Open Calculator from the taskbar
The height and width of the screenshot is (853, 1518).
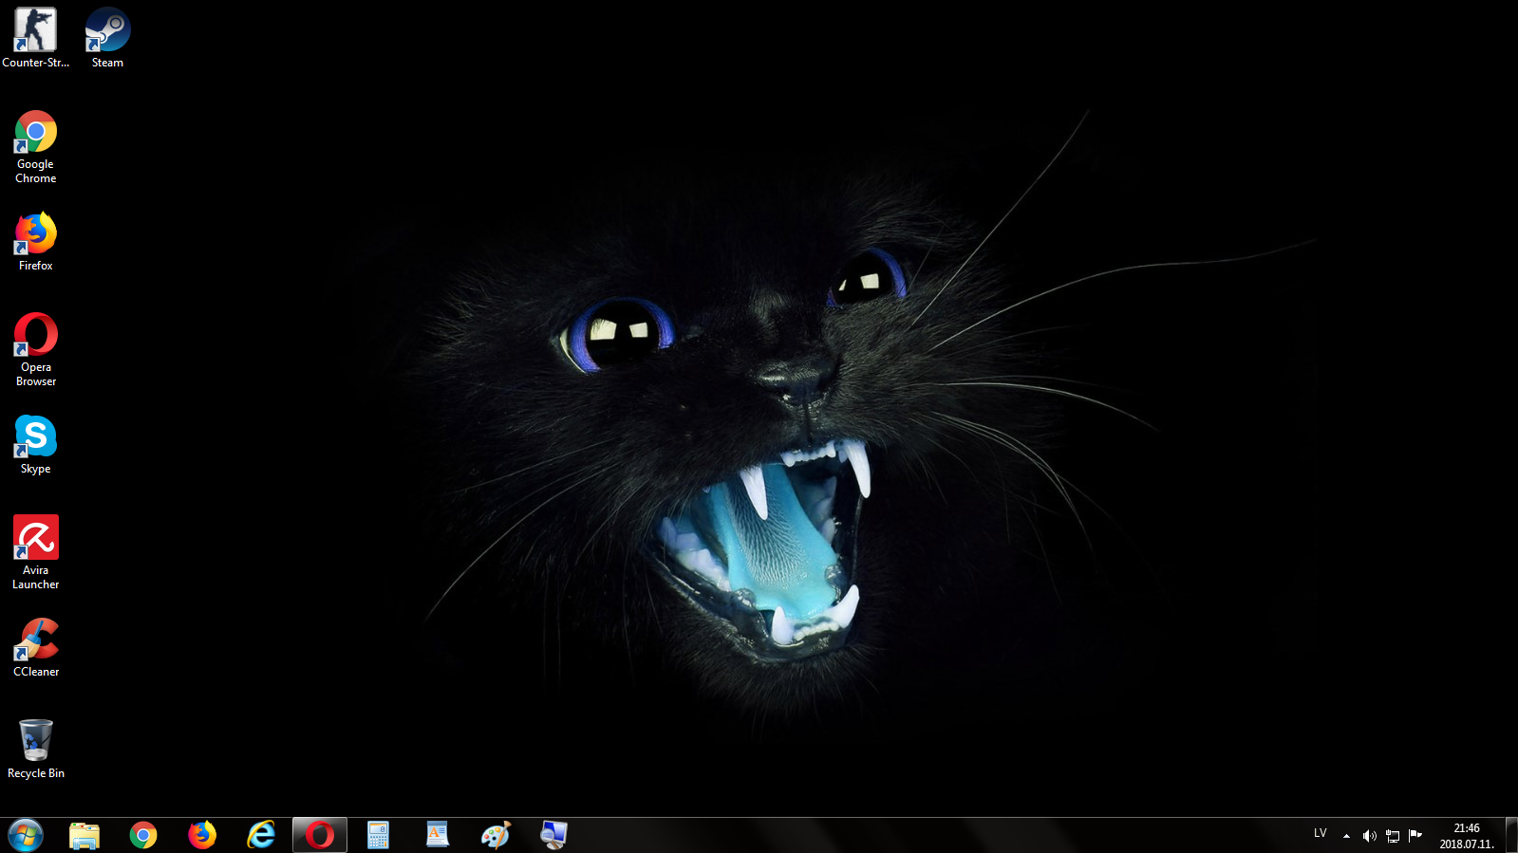pos(379,835)
